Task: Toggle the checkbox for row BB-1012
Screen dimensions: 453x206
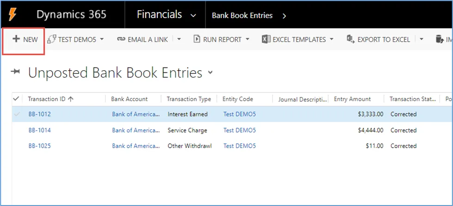Action: pos(17,114)
